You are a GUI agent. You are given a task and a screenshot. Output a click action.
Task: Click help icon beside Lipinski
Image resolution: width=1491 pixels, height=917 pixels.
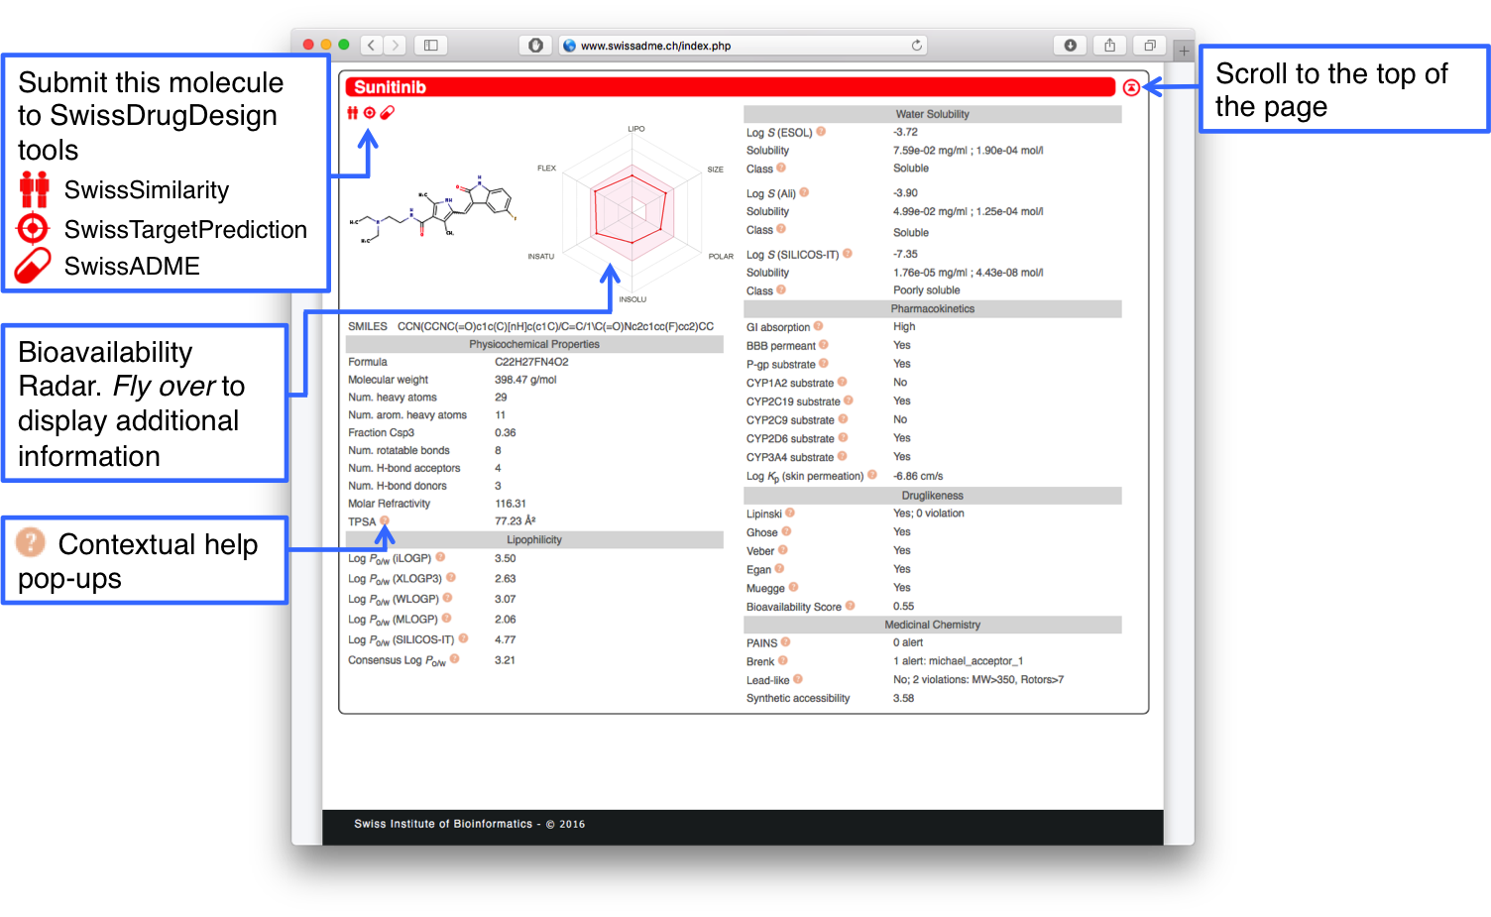(x=790, y=514)
